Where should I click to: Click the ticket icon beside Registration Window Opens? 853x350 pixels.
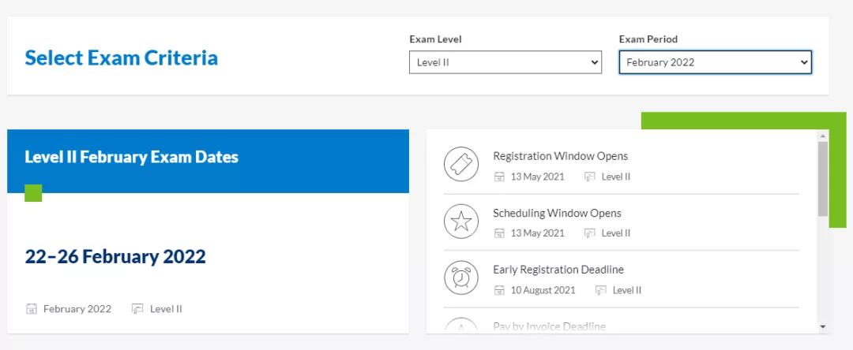[461, 165]
